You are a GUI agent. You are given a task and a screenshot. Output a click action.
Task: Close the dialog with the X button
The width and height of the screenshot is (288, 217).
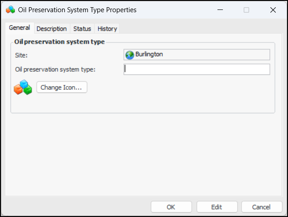point(273,9)
